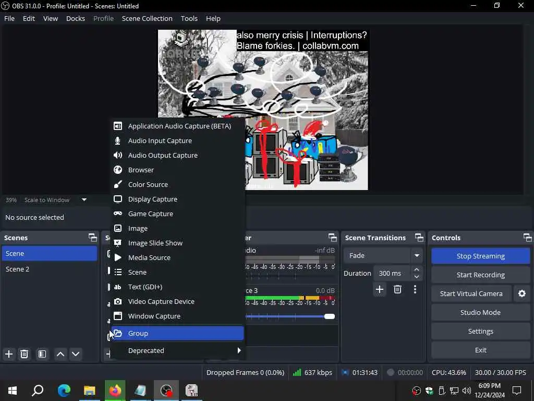Click the speaker icon for Audio Output Capture
The width and height of the screenshot is (534, 401).
click(x=118, y=156)
